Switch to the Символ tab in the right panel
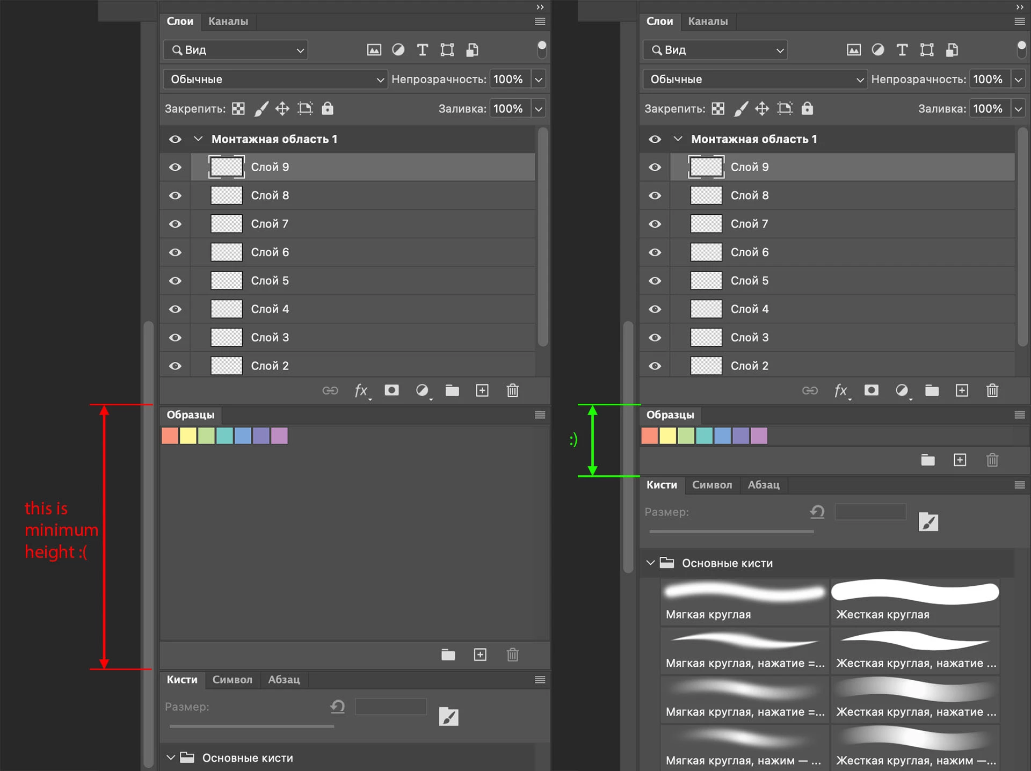 (711, 485)
